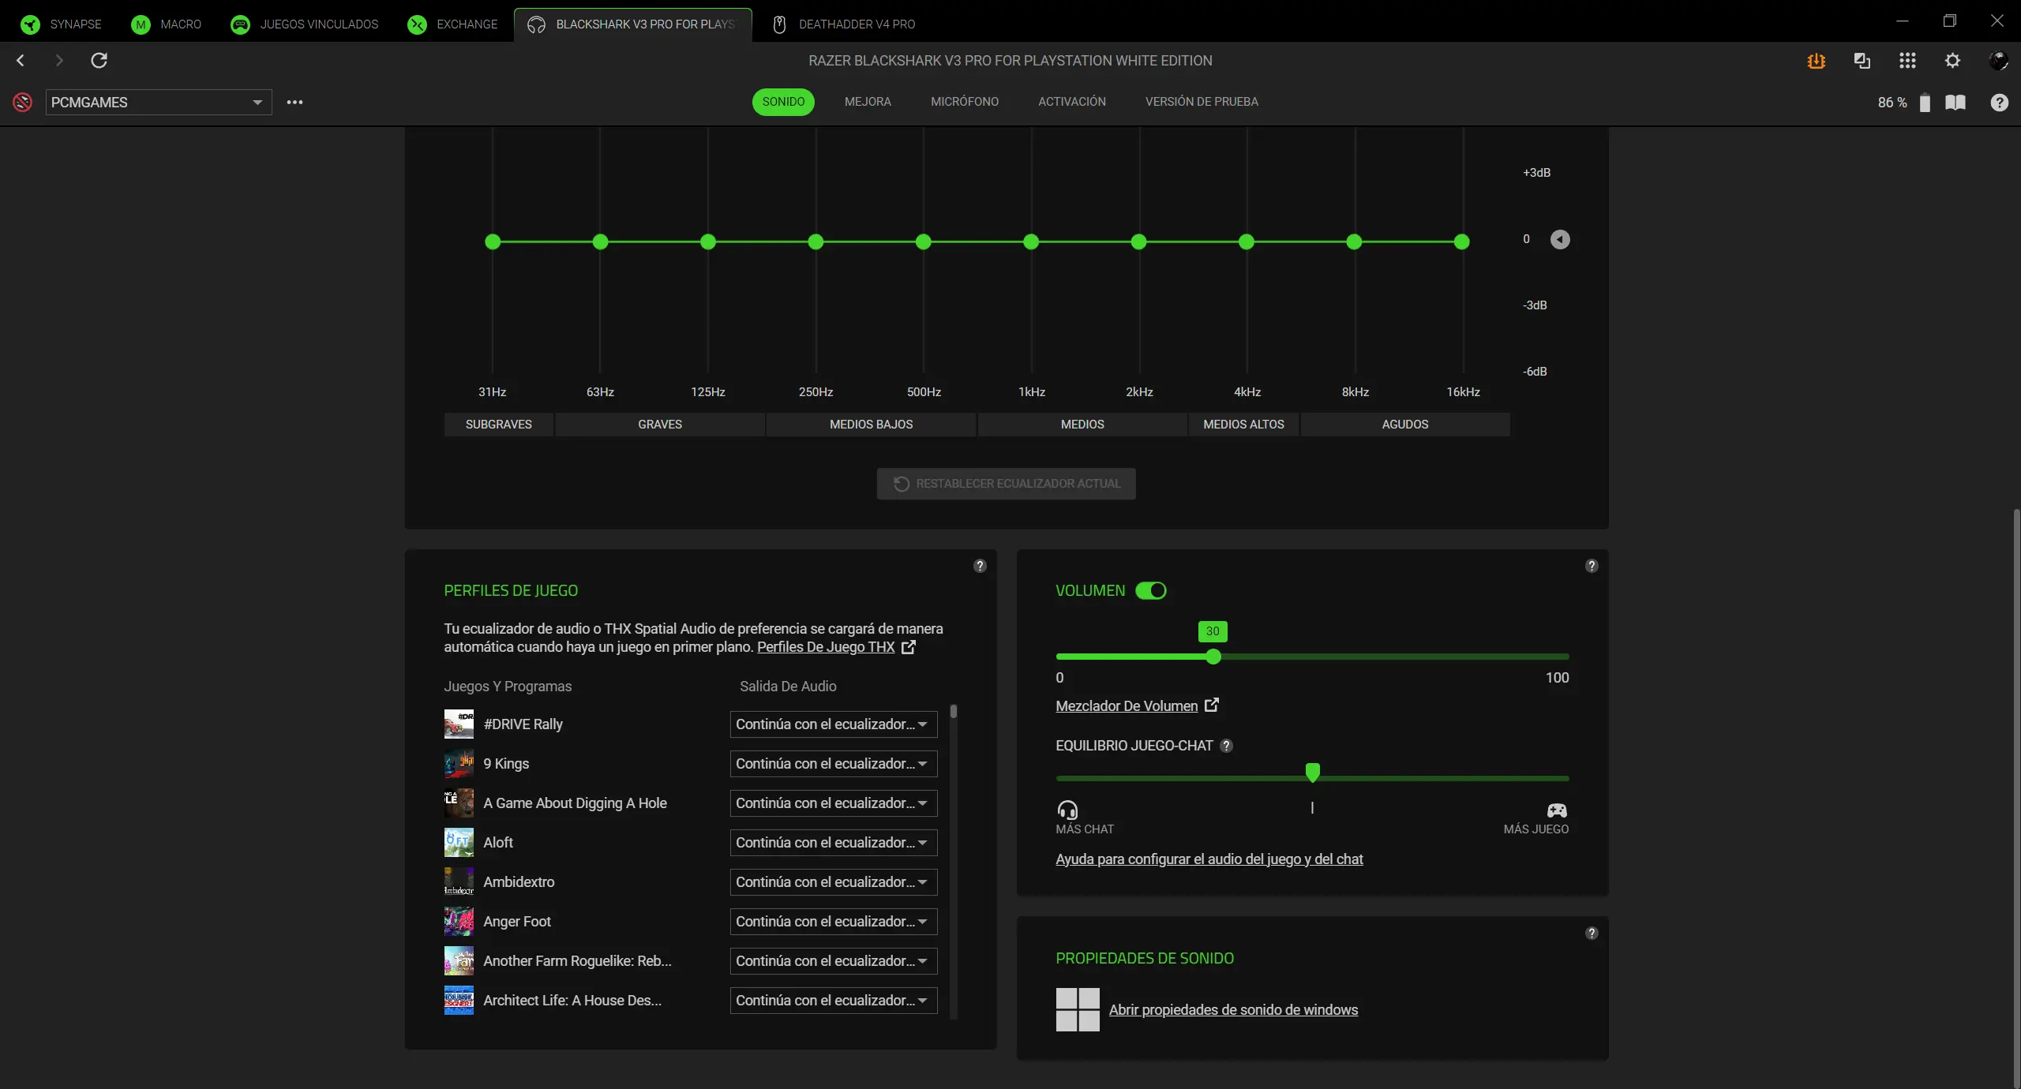Open the apps grid launcher
Viewport: 2021px width, 1089px height.
[x=1907, y=61]
